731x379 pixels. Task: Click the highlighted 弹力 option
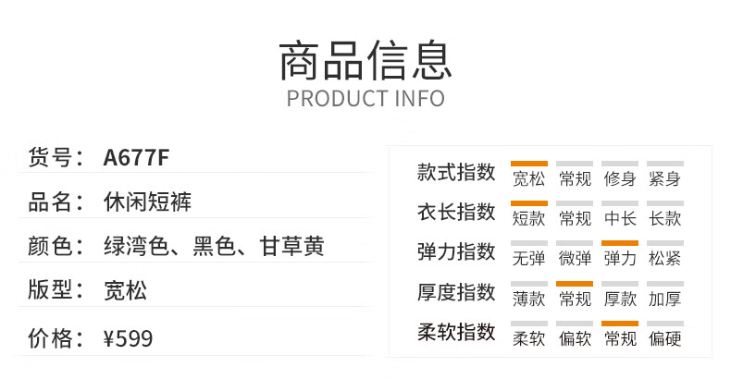620,259
